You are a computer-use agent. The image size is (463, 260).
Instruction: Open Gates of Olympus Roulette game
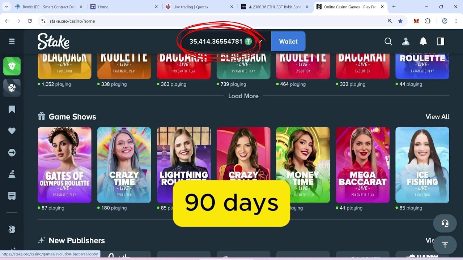coord(64,165)
